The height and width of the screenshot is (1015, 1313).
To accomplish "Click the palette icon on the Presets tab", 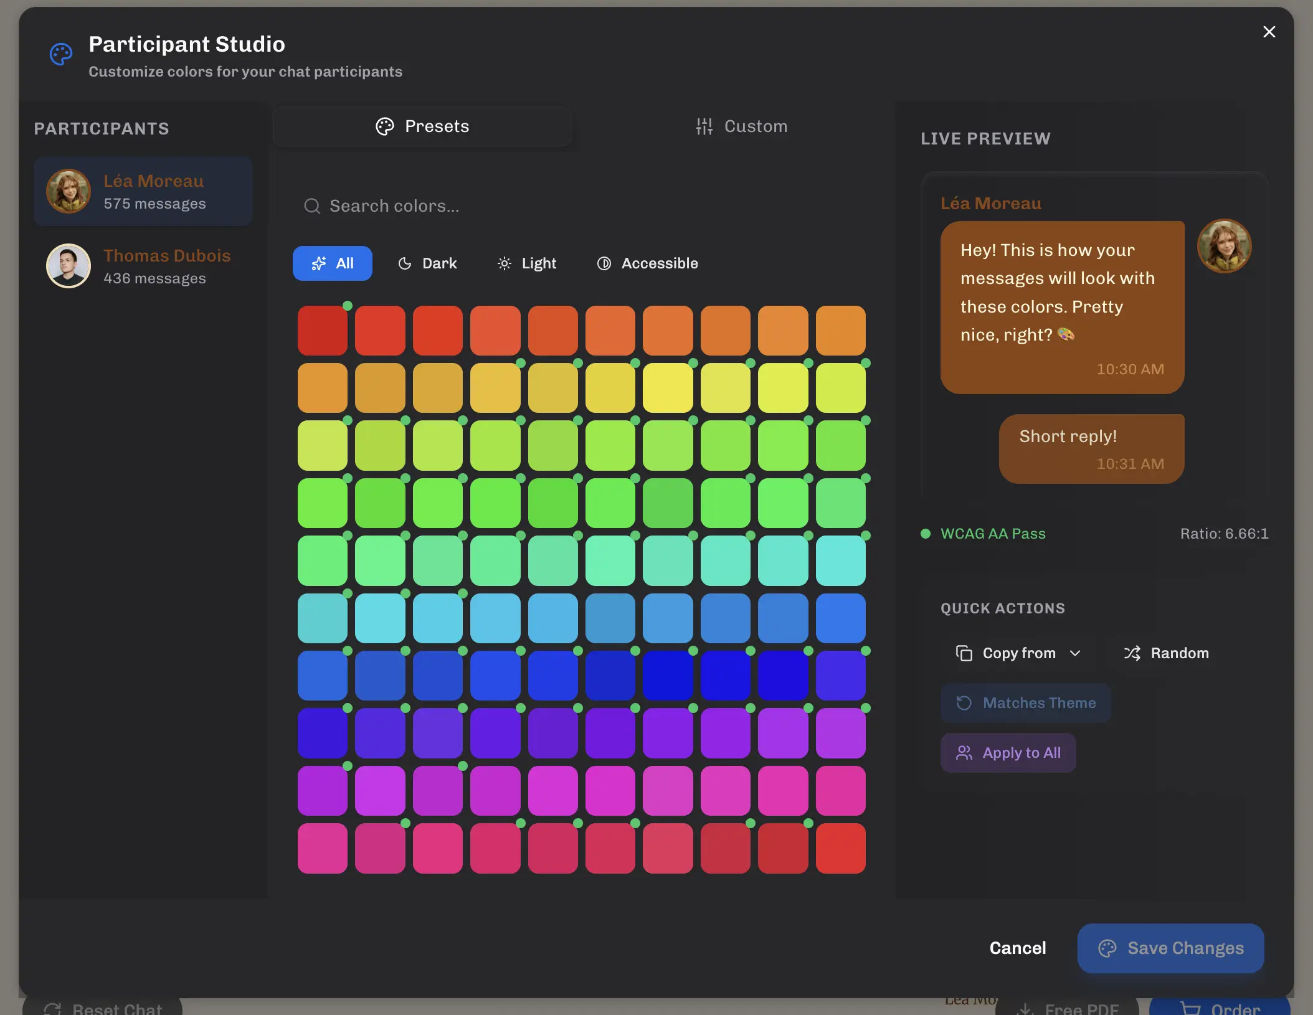I will coord(385,126).
